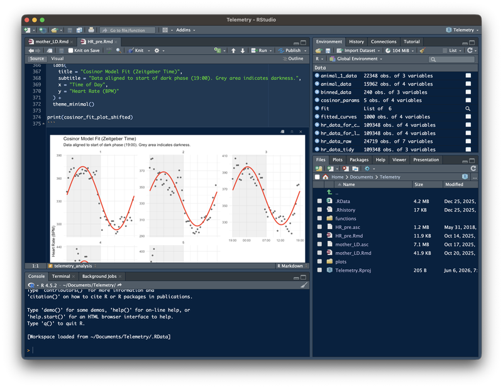Check the select-all checkbox in Files path bar
Screen dimensions: 503x388
318,177
